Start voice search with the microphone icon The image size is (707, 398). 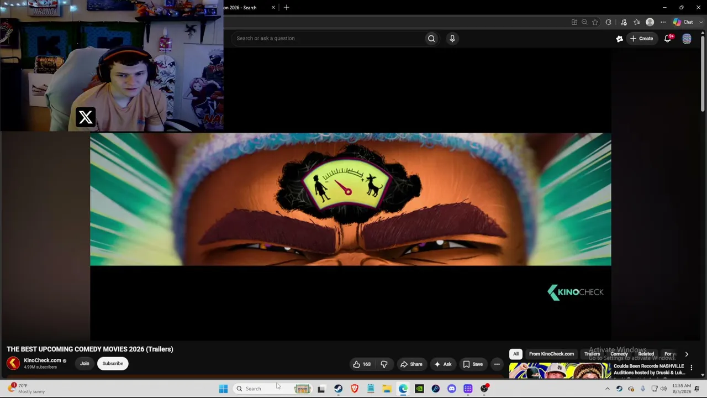[452, 38]
